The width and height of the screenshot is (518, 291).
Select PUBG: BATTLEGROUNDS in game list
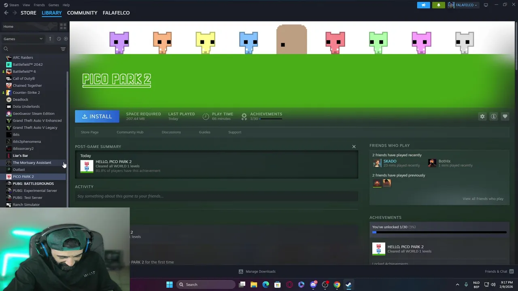point(34,183)
